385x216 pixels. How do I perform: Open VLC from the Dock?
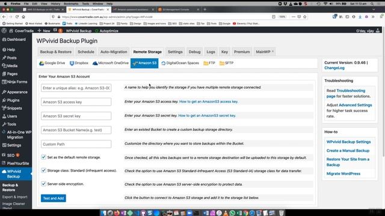pyautogui.click(x=226, y=213)
